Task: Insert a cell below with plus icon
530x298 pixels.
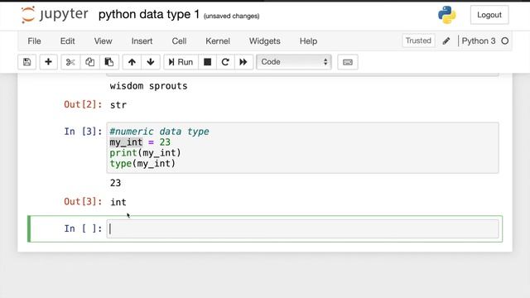Action: point(48,62)
